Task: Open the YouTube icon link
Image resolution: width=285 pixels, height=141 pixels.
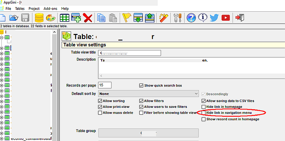Action: (226, 18)
